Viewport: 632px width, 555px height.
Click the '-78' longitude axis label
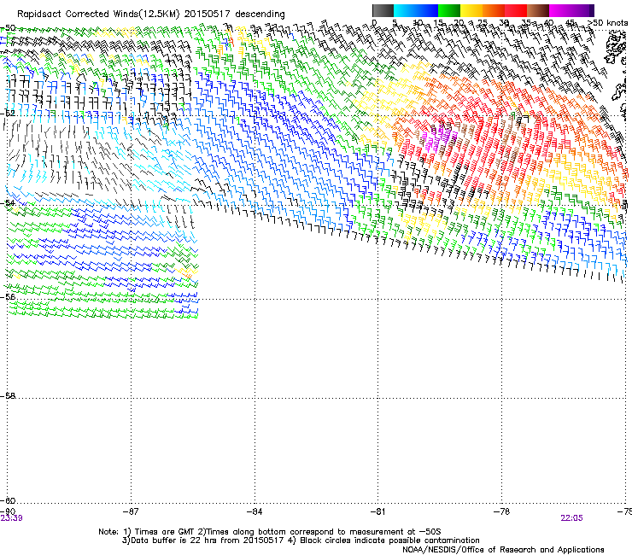pos(501,511)
